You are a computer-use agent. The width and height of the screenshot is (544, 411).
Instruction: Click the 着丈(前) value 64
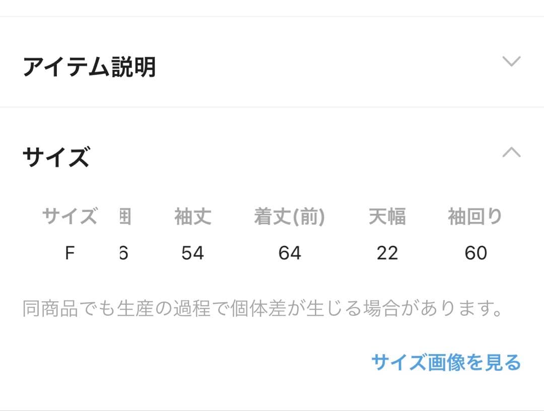click(290, 253)
